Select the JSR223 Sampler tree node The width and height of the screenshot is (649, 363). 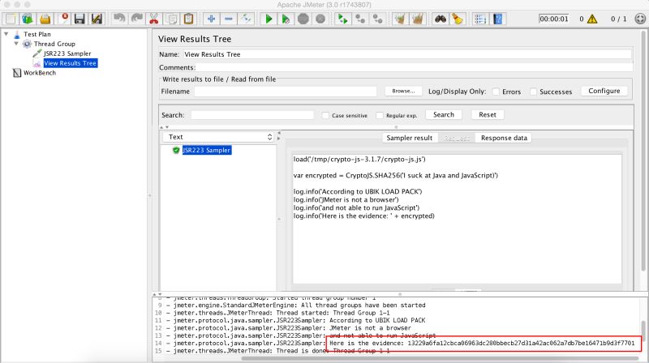[67, 53]
